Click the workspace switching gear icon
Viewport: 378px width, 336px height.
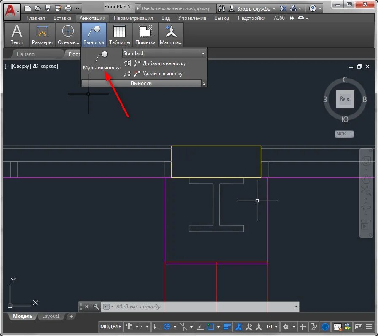[286, 327]
